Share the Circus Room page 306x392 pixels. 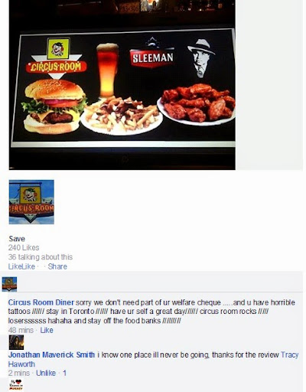pos(57,266)
